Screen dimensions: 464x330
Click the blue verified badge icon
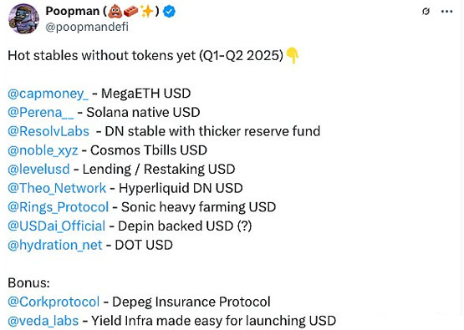(169, 12)
